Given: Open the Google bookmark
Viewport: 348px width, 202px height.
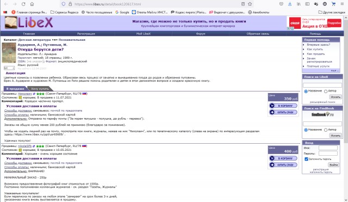Looking at the screenshot, I should pyautogui.click(x=122, y=12).
